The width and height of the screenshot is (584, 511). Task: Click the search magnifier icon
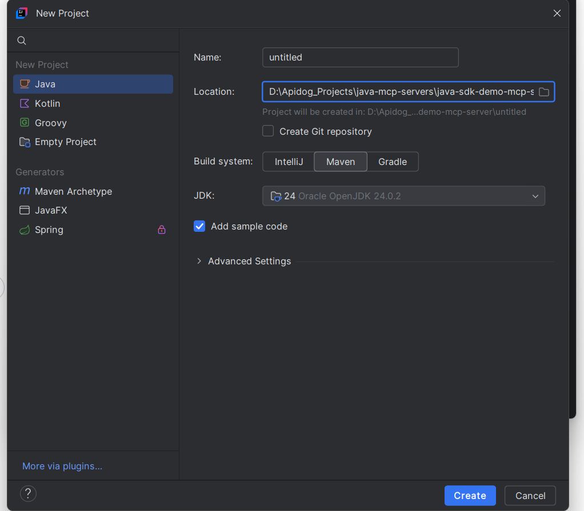(x=22, y=41)
